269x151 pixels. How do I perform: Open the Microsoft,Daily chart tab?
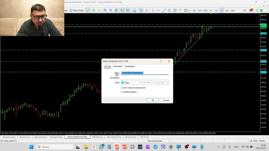click(114, 137)
